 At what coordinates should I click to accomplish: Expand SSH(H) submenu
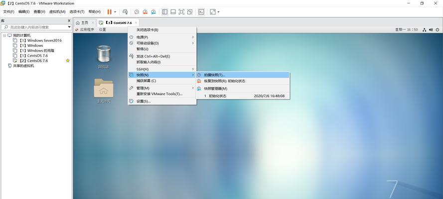coord(162,69)
